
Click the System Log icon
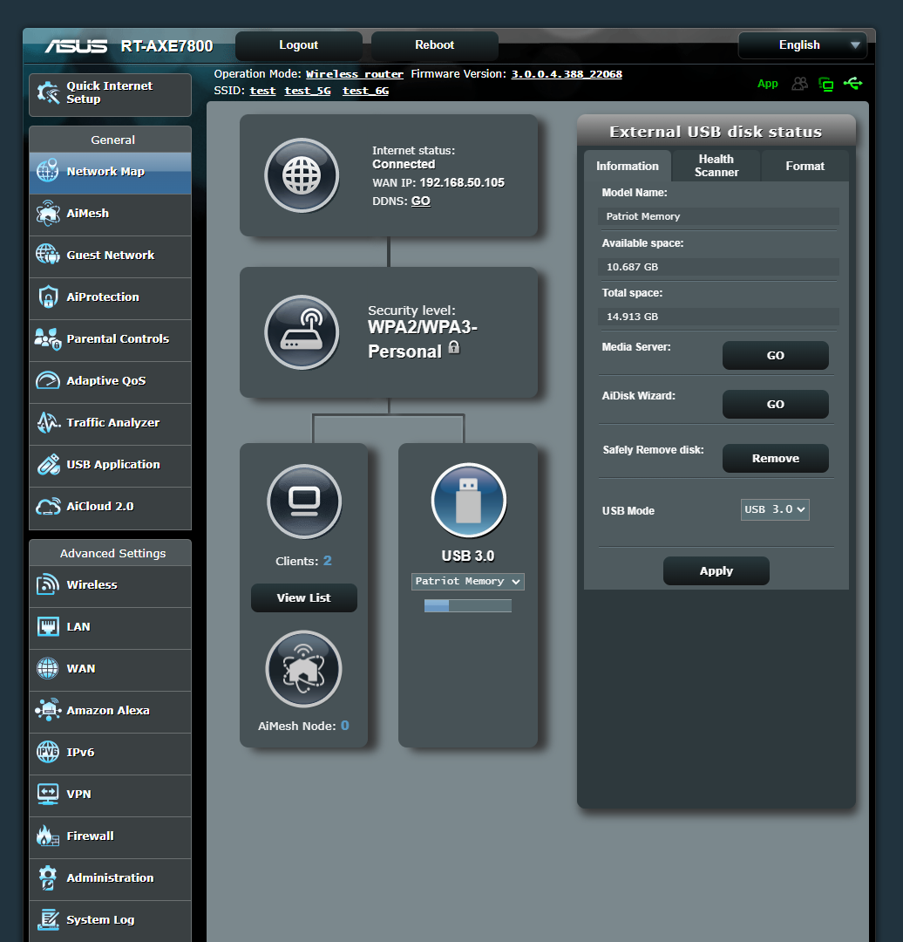tap(48, 920)
